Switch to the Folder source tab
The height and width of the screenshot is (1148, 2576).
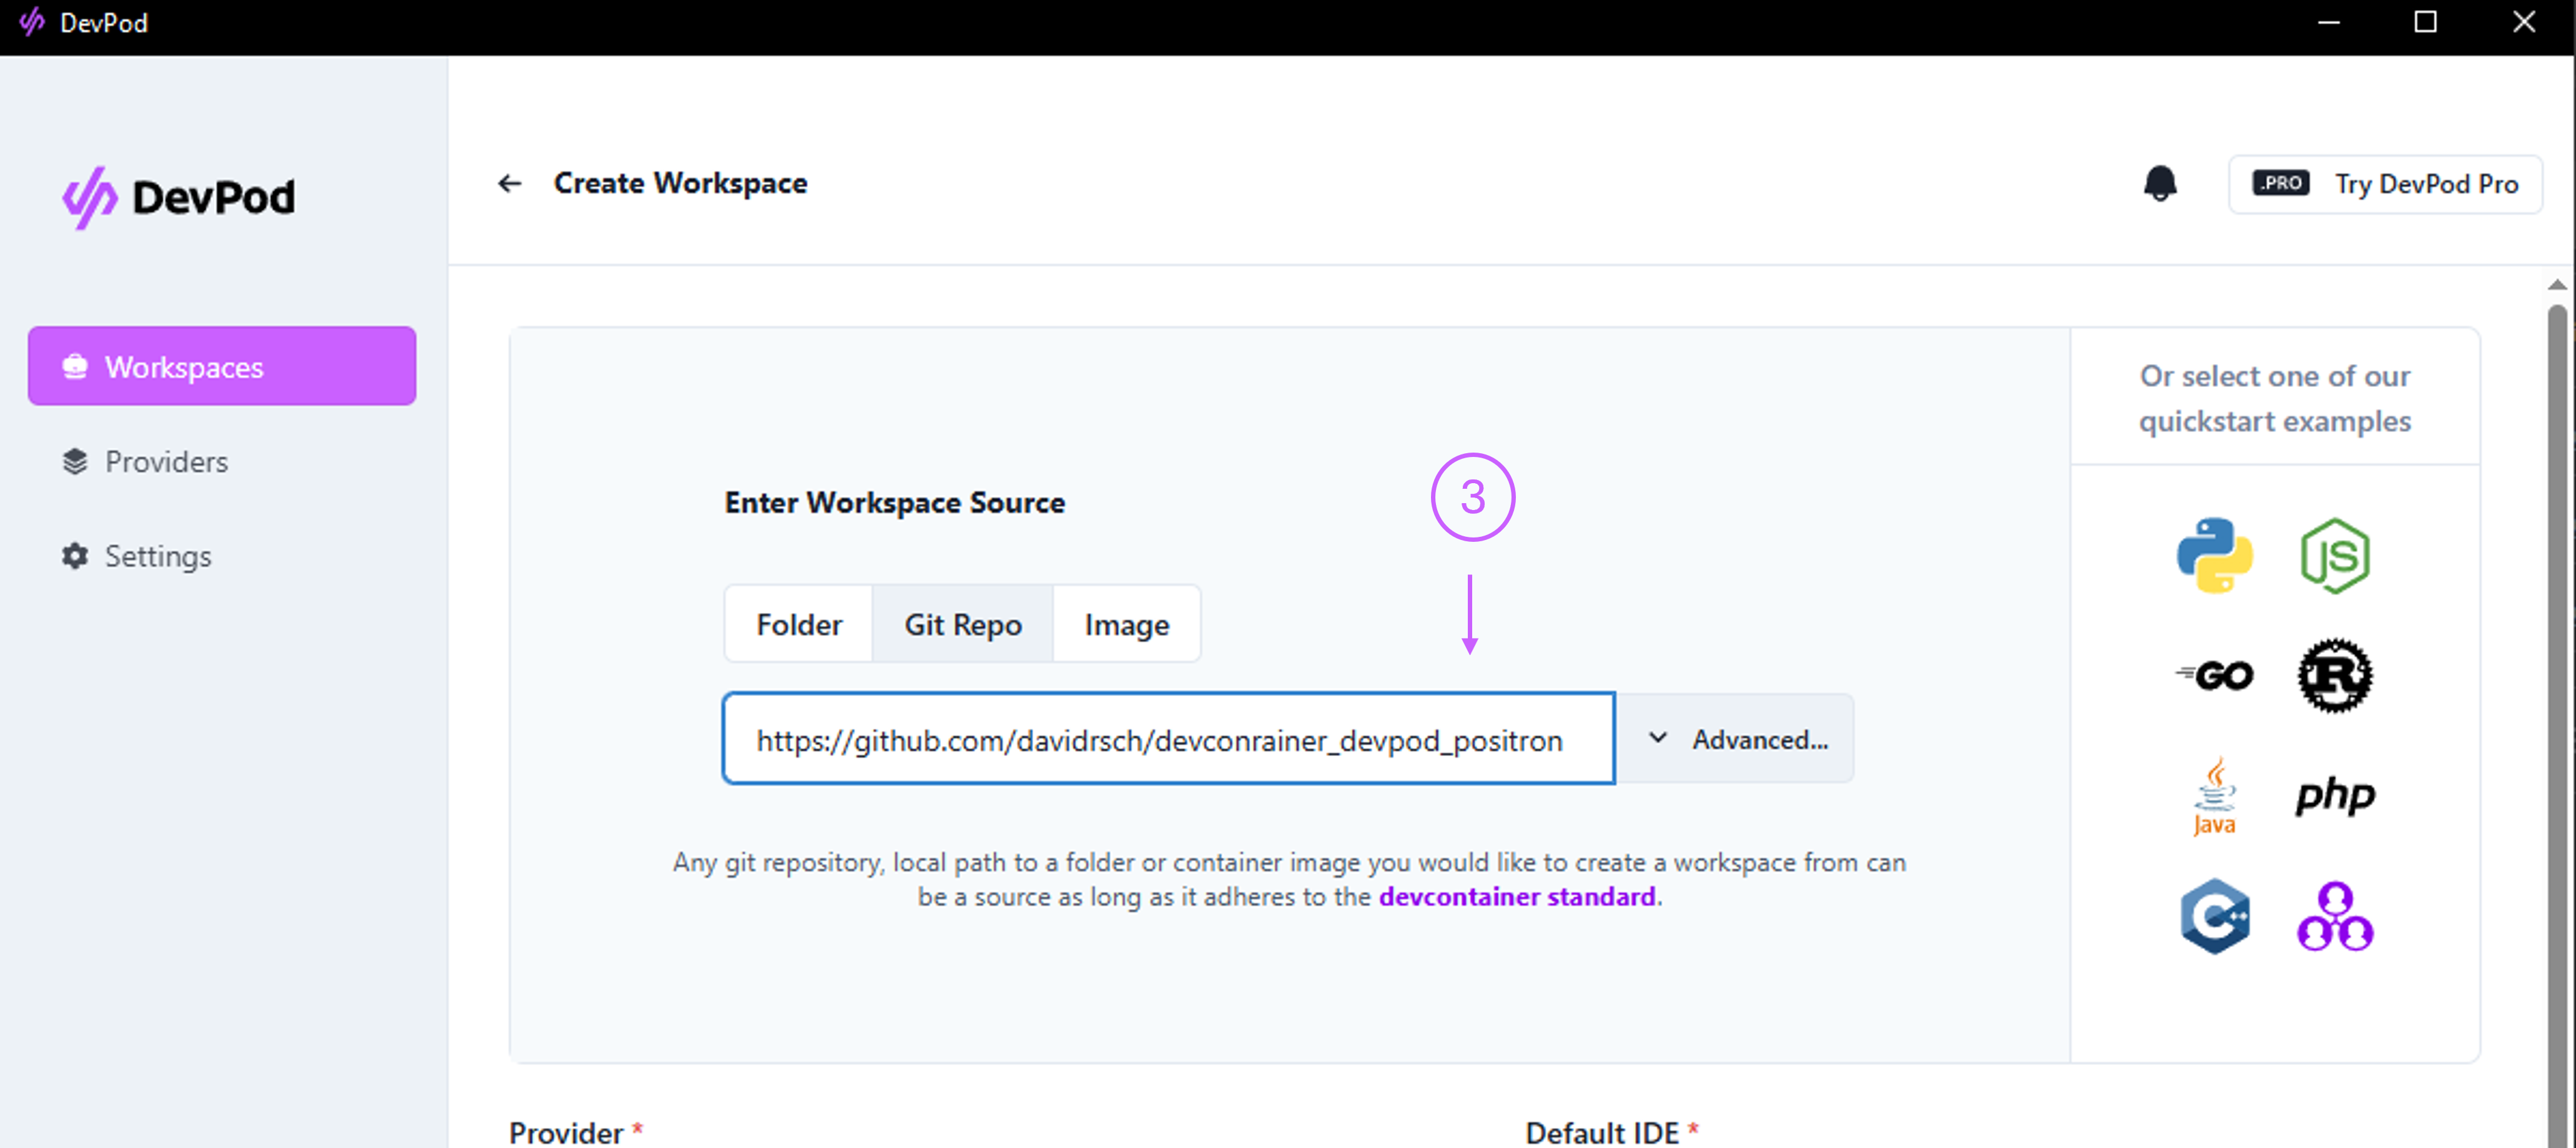click(798, 625)
